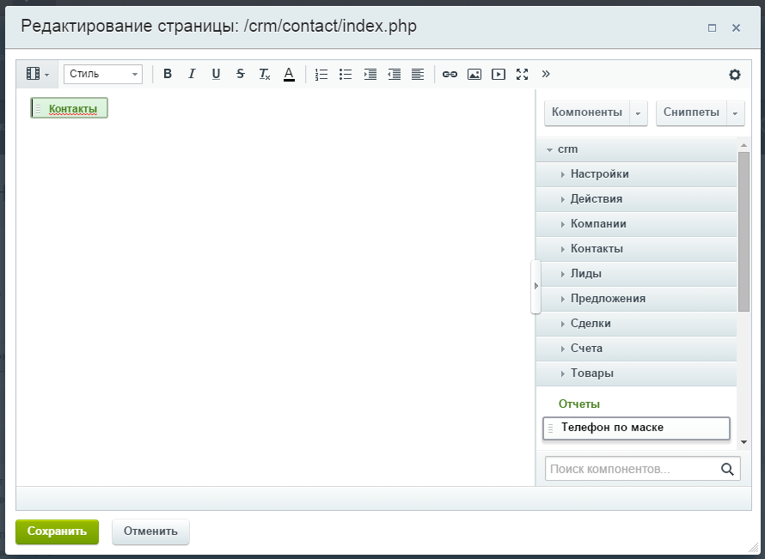Click the remove formatting icon
The image size is (765, 559).
tap(265, 75)
